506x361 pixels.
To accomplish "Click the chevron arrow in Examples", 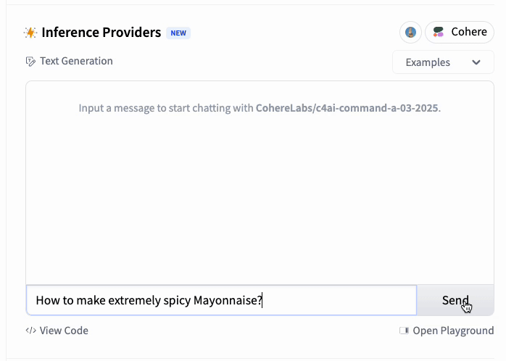I will (x=476, y=62).
